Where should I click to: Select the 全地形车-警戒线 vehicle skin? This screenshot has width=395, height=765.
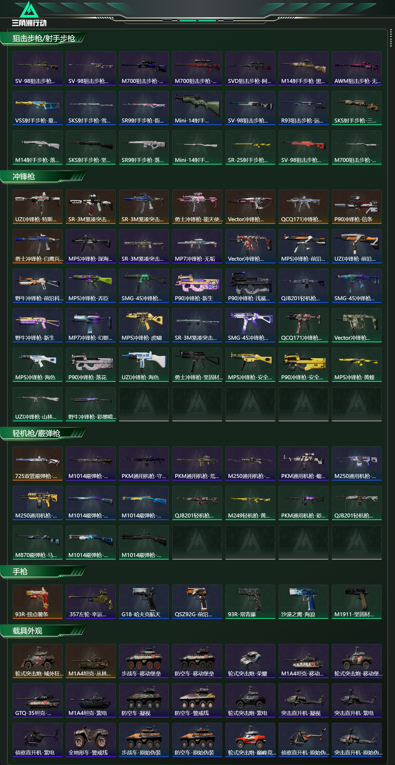(x=91, y=740)
